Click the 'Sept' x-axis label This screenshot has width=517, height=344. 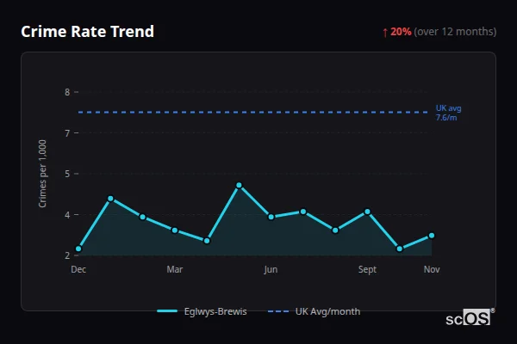click(x=367, y=269)
